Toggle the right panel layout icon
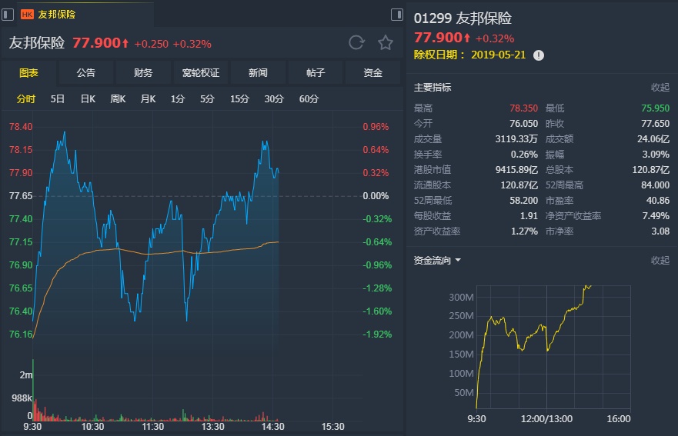678x436 pixels. 397,14
